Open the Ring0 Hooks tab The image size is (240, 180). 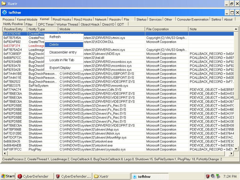62,19
